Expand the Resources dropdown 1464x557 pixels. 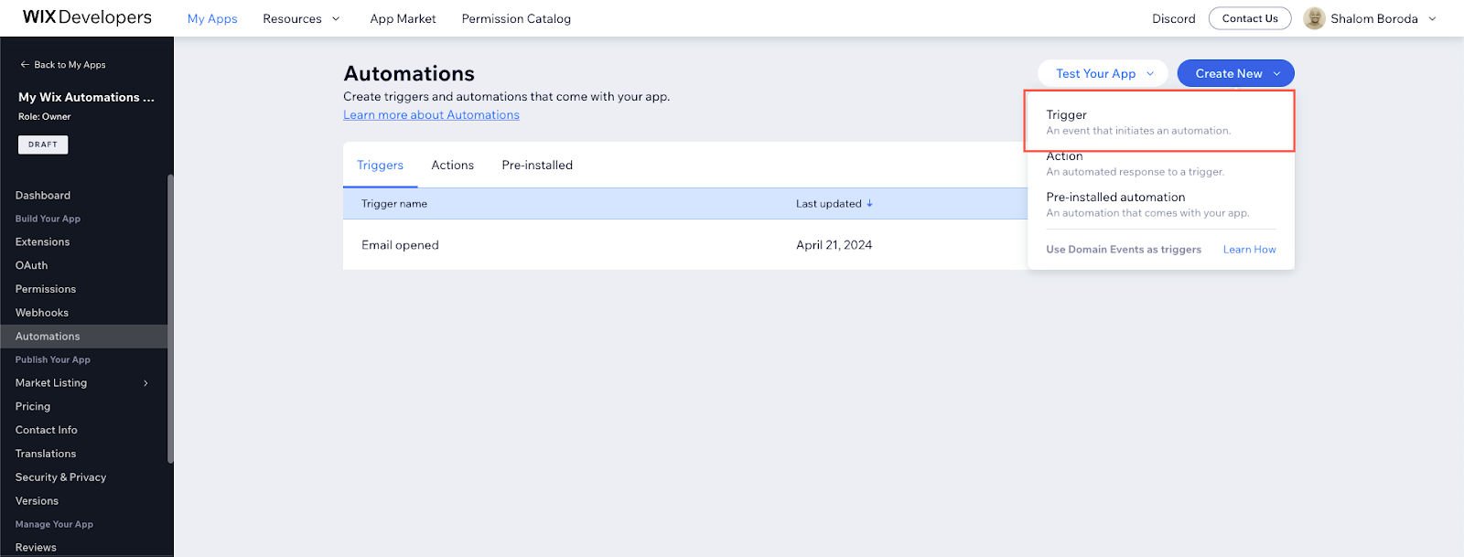pos(301,18)
